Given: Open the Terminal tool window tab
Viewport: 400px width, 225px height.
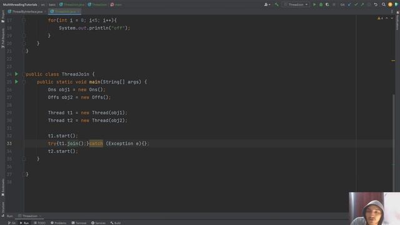Looking at the screenshot, I should 79,223.
